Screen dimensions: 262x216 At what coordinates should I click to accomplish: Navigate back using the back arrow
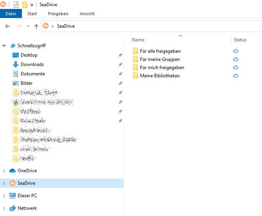click(7, 26)
